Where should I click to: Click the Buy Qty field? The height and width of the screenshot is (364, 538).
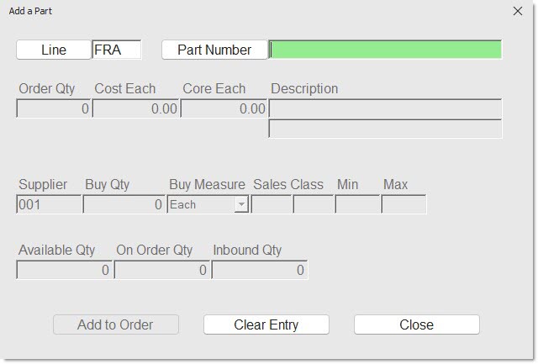[x=124, y=204]
